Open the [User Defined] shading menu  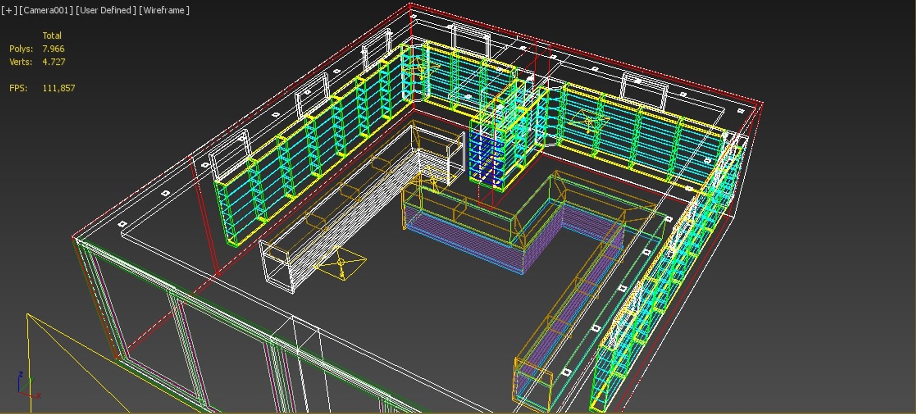(105, 10)
